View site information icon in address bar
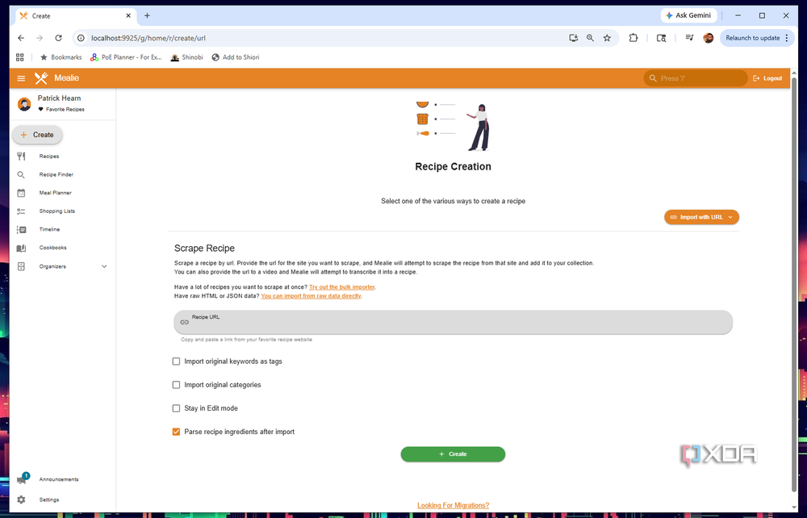Screen dimensions: 807x518 (81, 38)
